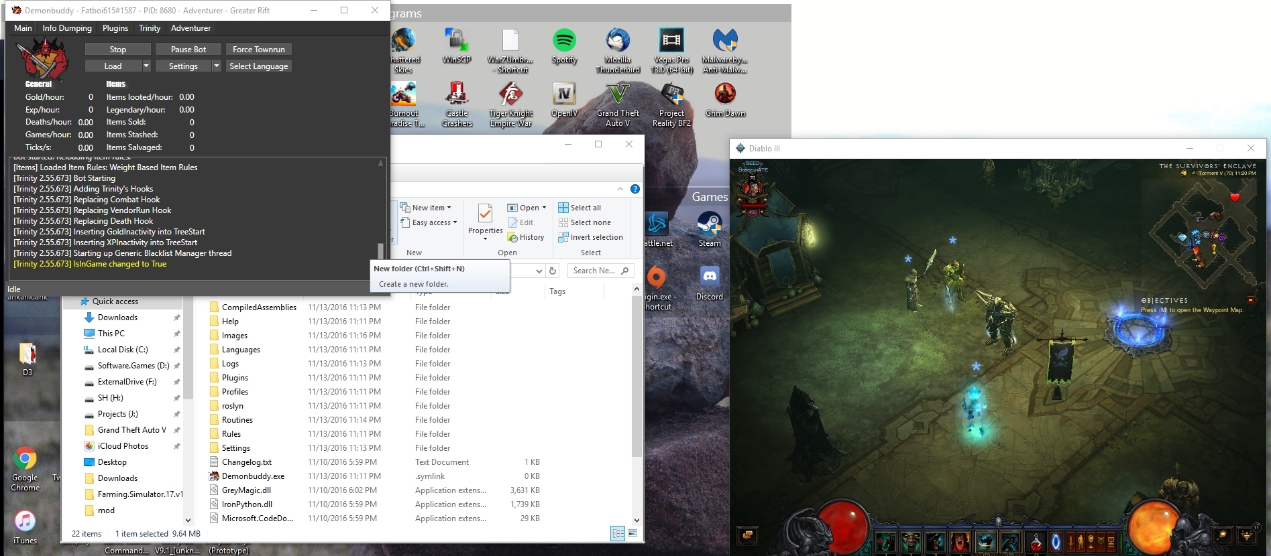Image resolution: width=1271 pixels, height=556 pixels.
Task: Select iCloud Photos in navigation pane
Action: pyautogui.click(x=123, y=446)
